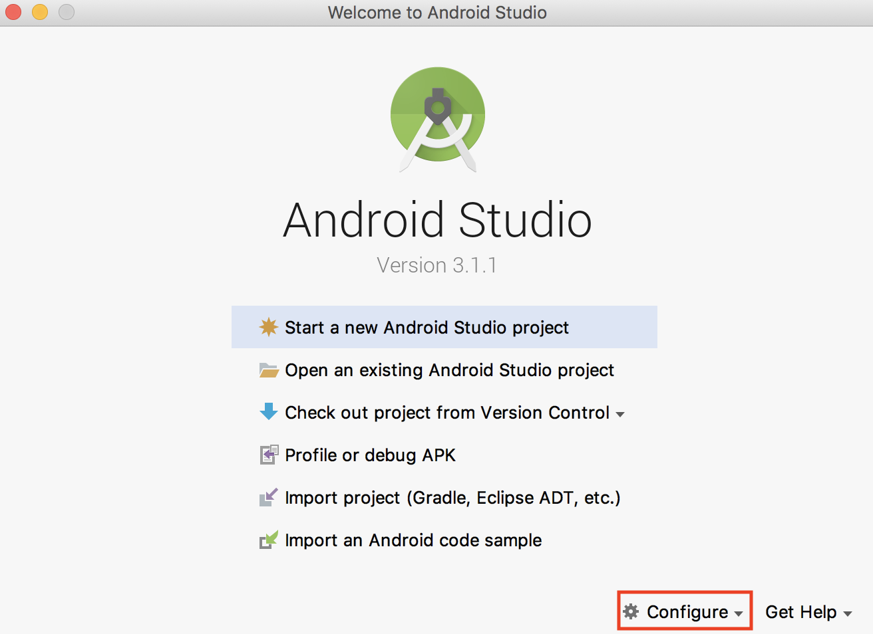The image size is (873, 634).
Task: Open the Configure dropdown menu
Action: pyautogui.click(x=683, y=611)
